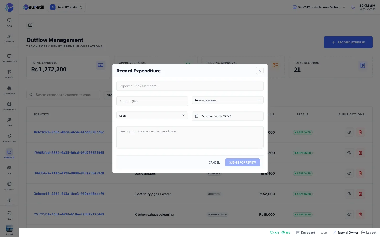Open the Suretill Tutorial workspace switcher
The height and width of the screenshot is (237, 380).
click(67, 7)
